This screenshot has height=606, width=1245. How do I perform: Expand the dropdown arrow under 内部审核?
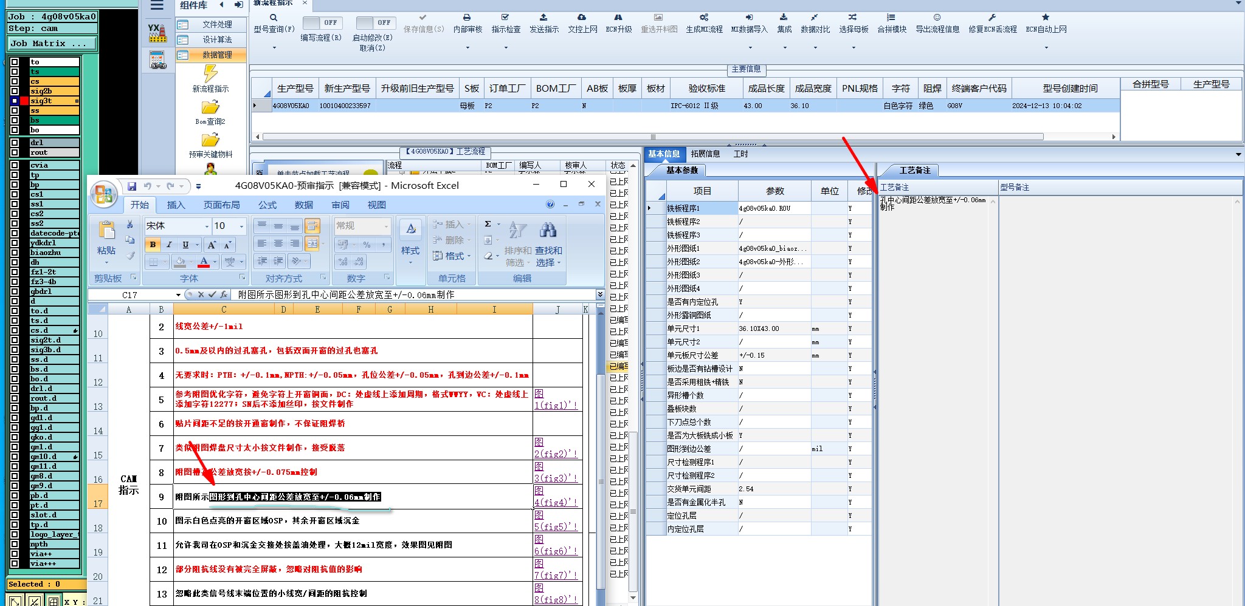[467, 47]
